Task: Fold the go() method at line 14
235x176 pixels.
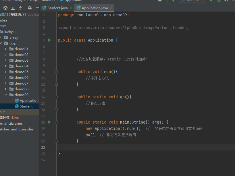Action: tap(56, 97)
